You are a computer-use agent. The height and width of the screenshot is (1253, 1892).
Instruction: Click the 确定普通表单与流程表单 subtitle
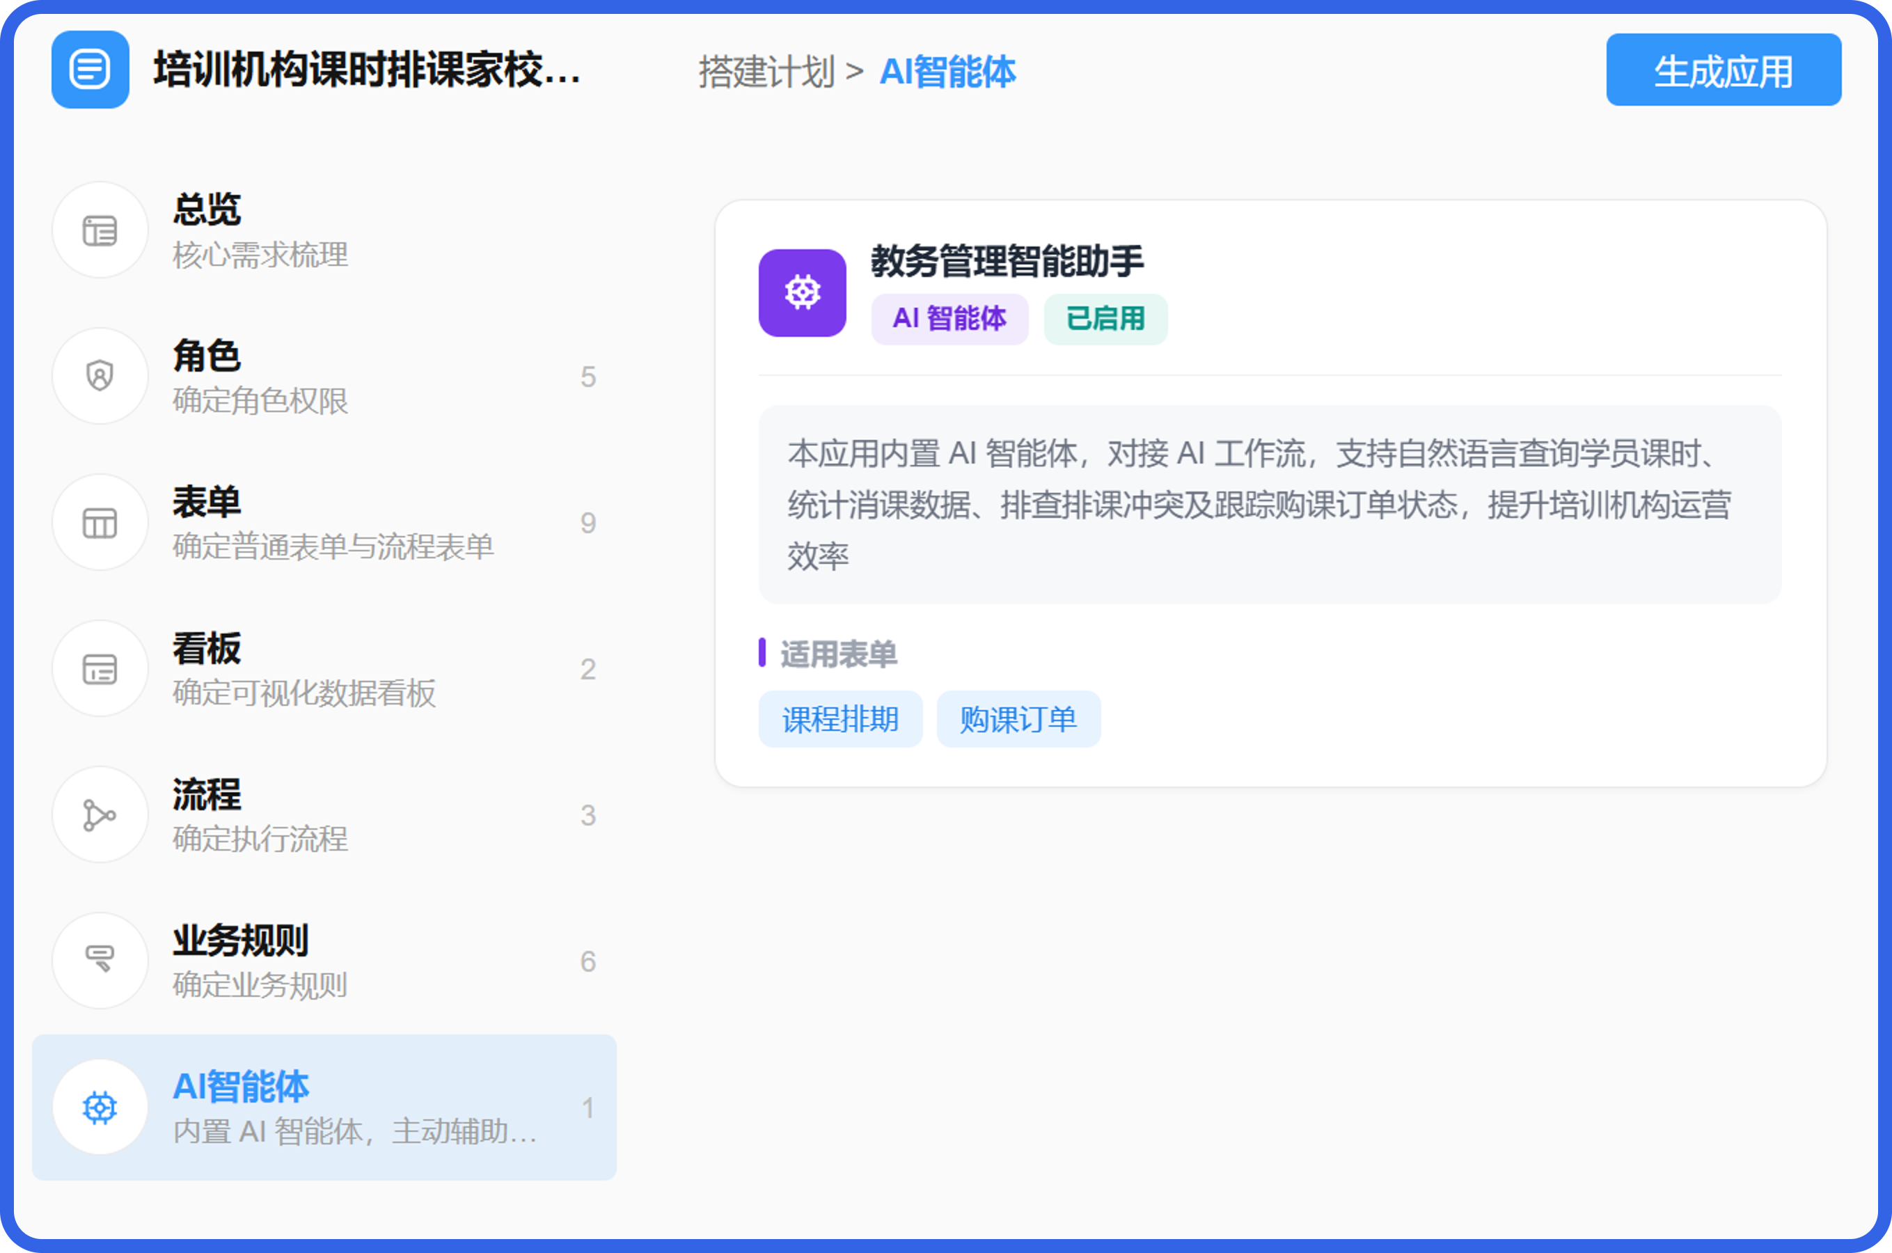333,547
